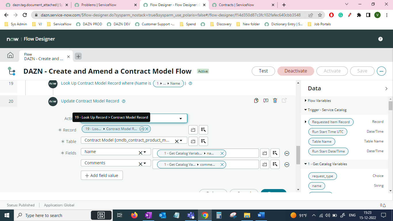Open the Look Up Contract Model Record step
The width and height of the screenshot is (393, 221).
(x=106, y=83)
